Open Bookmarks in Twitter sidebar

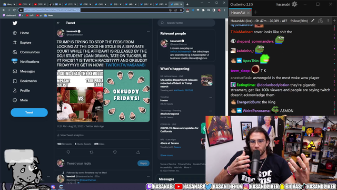(25, 81)
